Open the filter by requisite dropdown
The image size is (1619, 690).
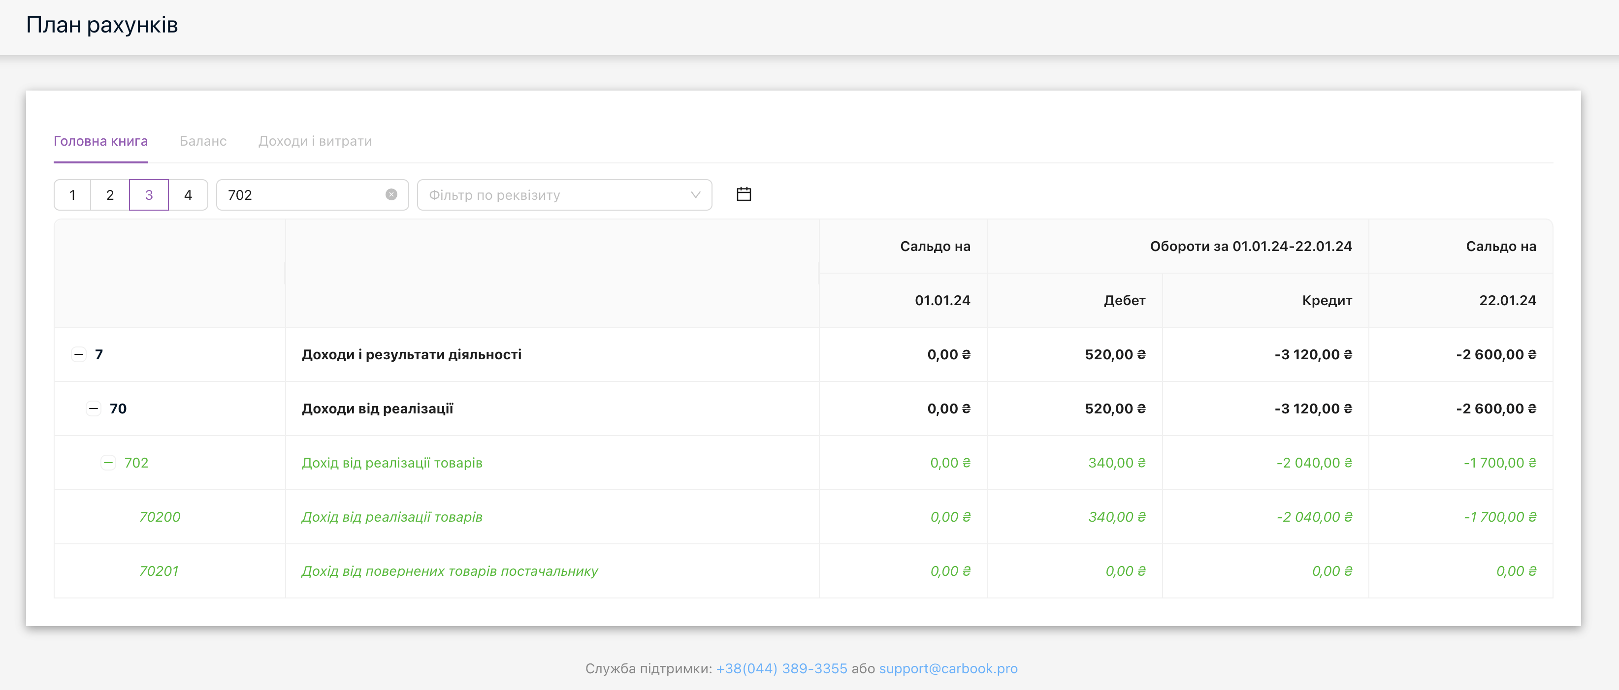pos(564,195)
